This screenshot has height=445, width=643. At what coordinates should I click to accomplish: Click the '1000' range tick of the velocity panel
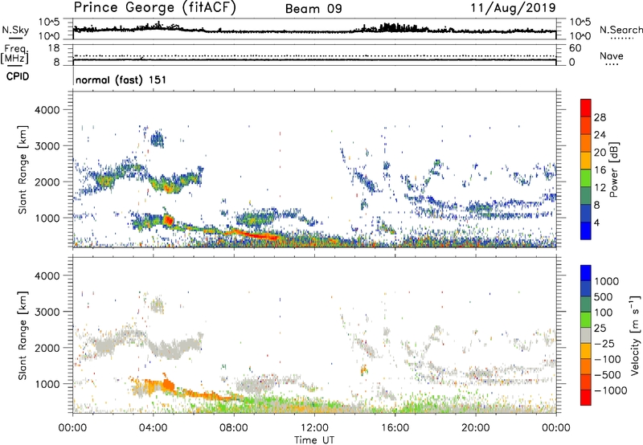coord(47,384)
